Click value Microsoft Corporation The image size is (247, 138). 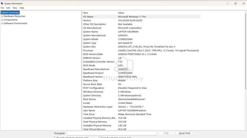click(130, 28)
